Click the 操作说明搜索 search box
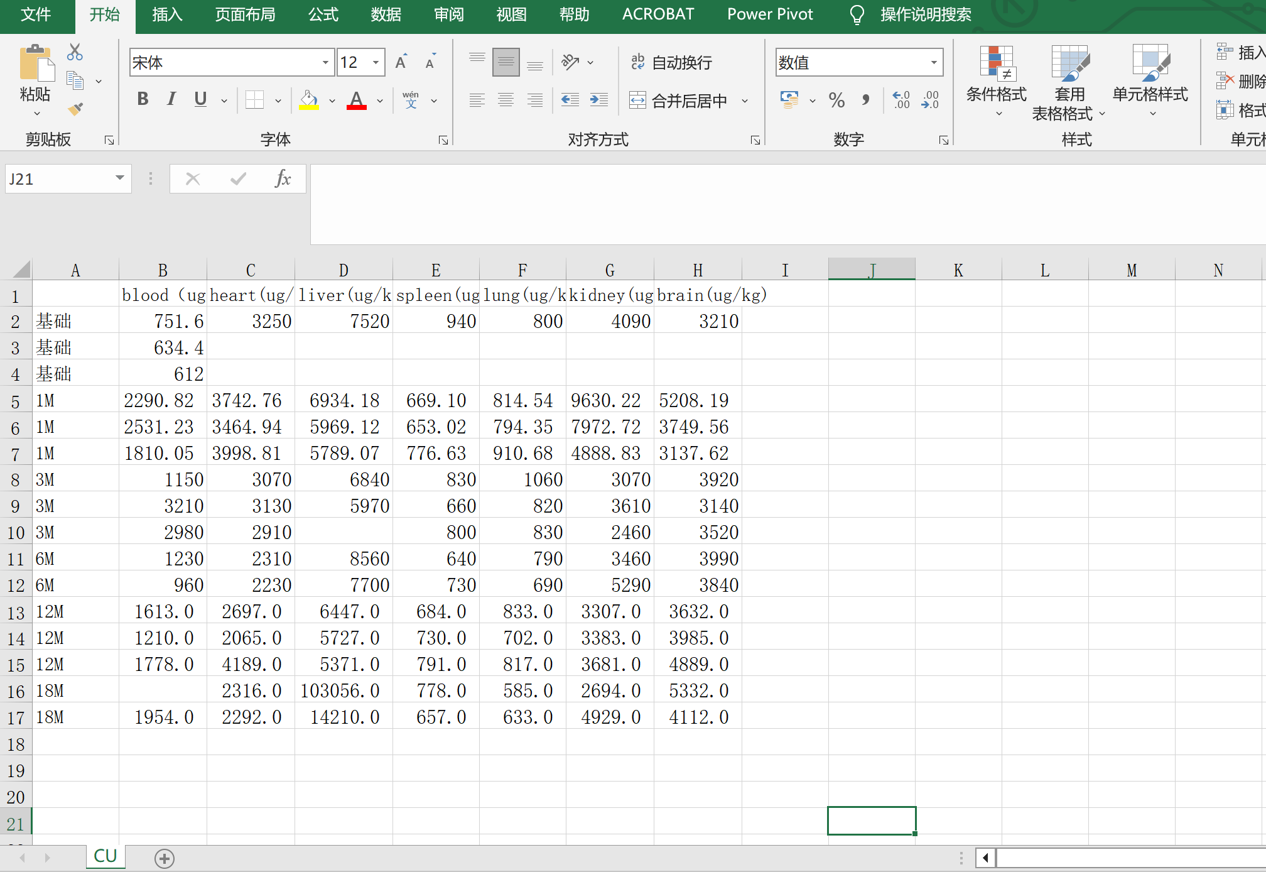Image resolution: width=1266 pixels, height=872 pixels. pyautogui.click(x=911, y=14)
